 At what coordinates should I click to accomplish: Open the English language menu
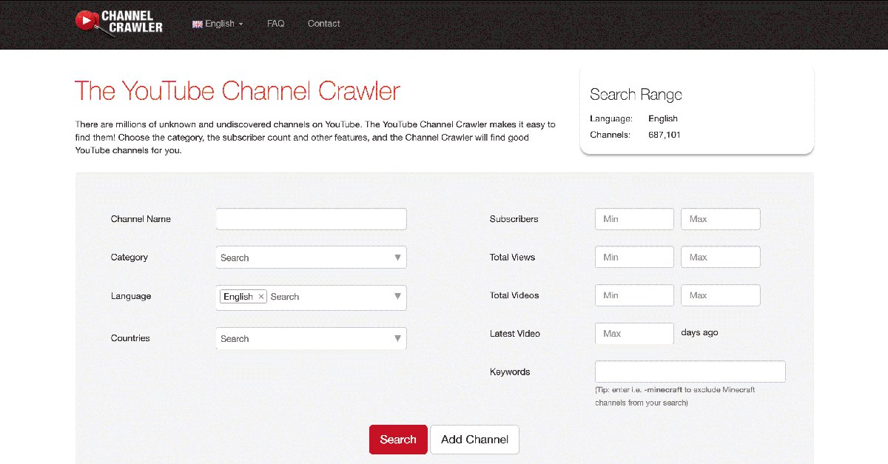pyautogui.click(x=218, y=24)
